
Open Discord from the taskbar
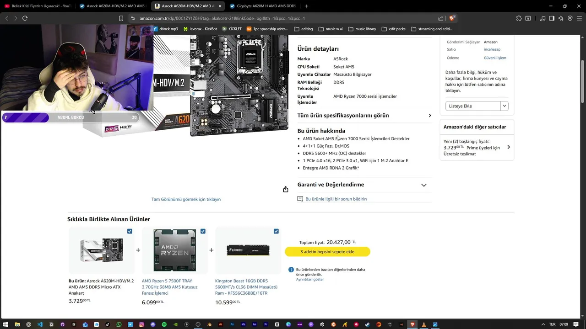tap(153, 324)
